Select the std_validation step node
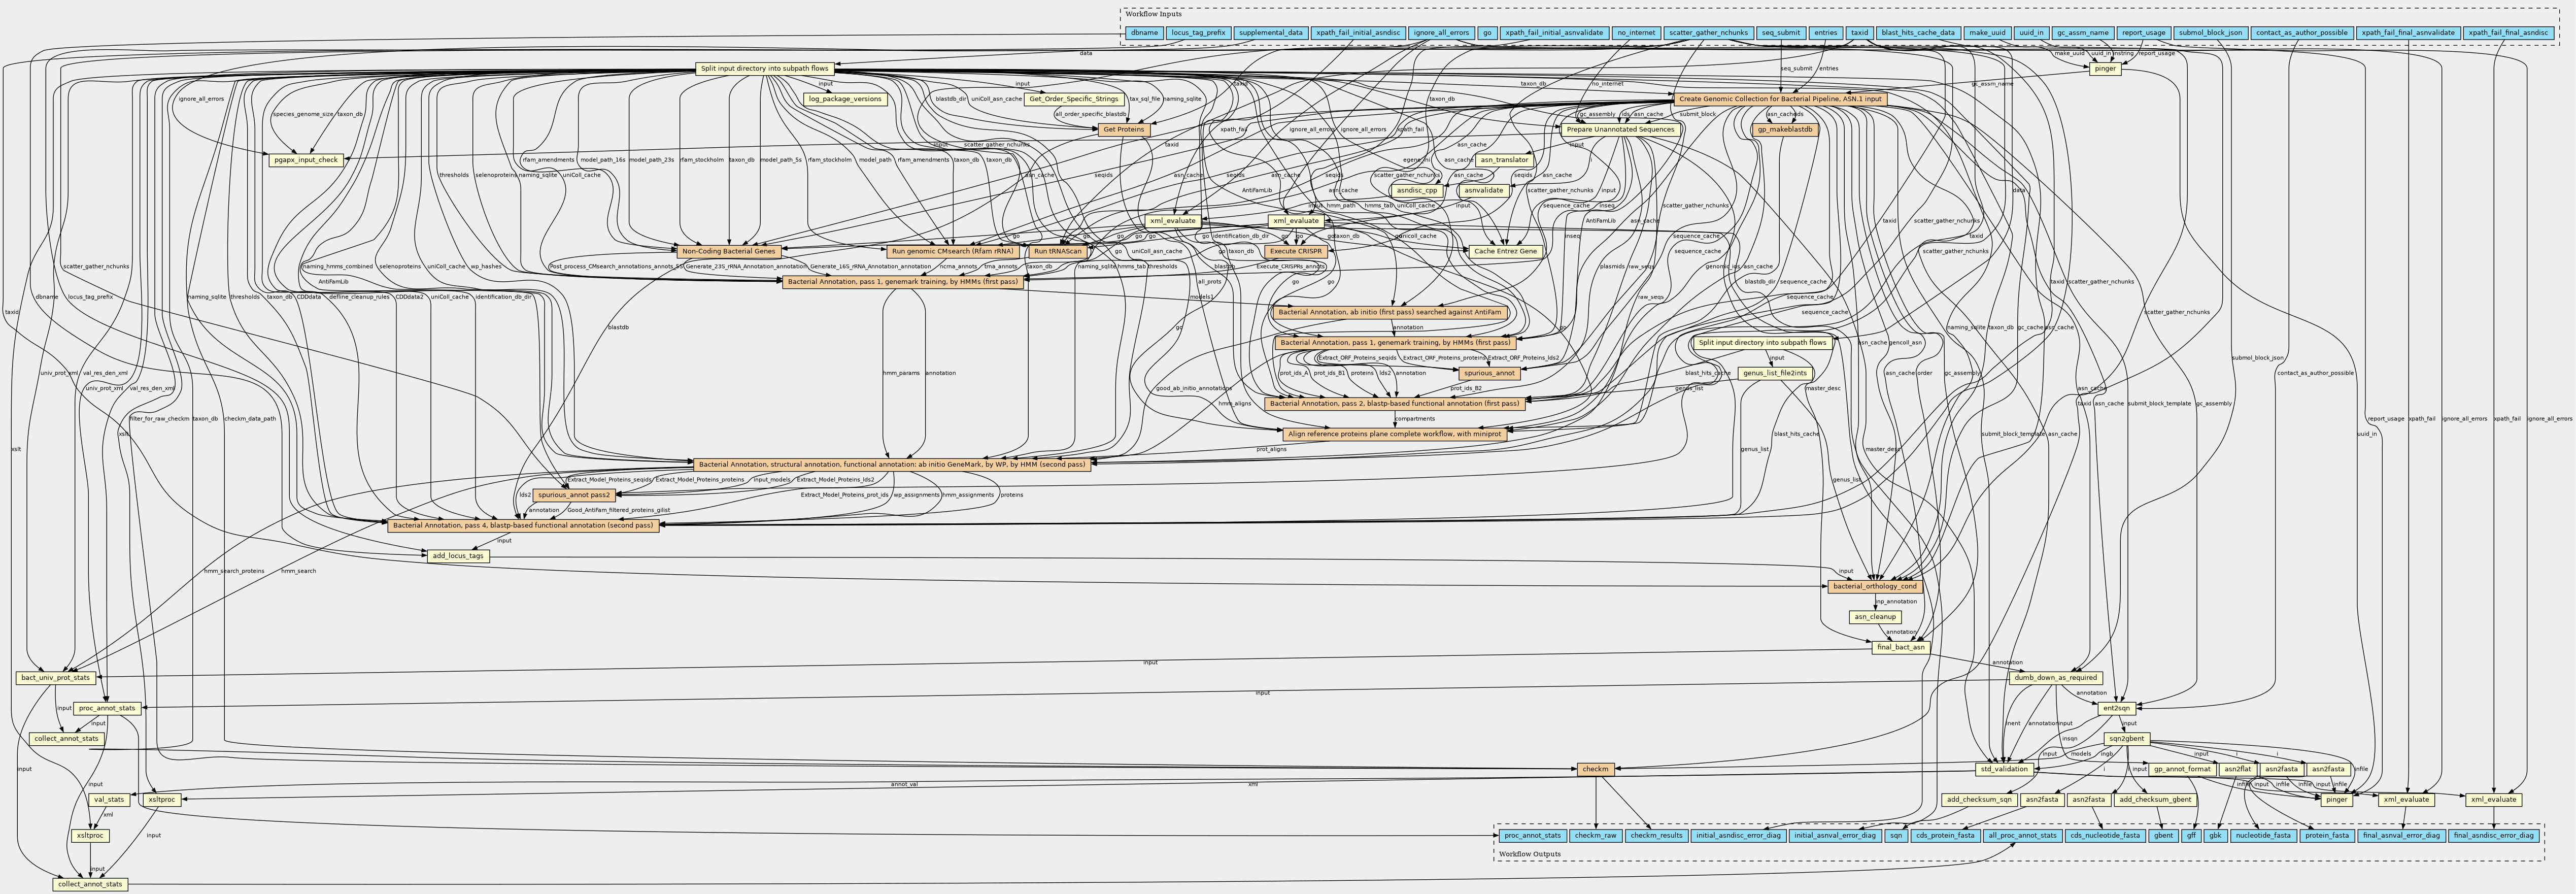The height and width of the screenshot is (894, 2576). (x=2004, y=769)
